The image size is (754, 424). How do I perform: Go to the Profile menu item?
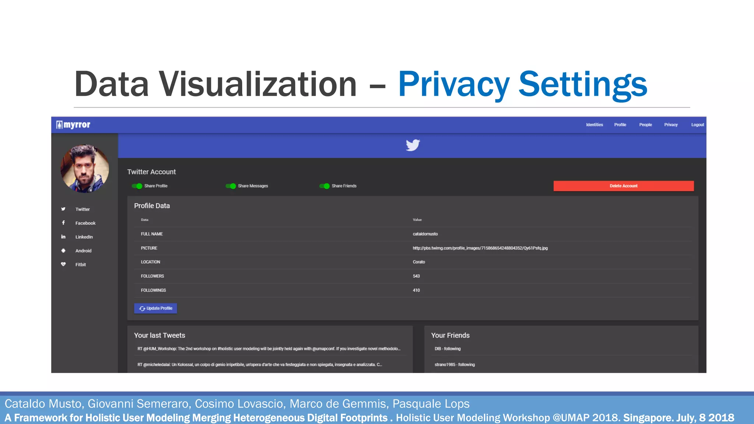[x=620, y=125]
